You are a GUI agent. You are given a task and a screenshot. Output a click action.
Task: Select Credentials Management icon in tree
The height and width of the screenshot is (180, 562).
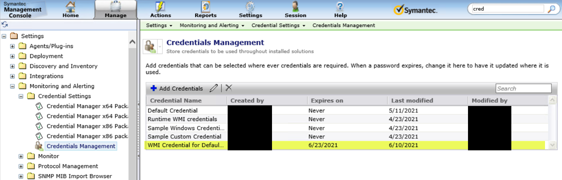click(x=39, y=146)
